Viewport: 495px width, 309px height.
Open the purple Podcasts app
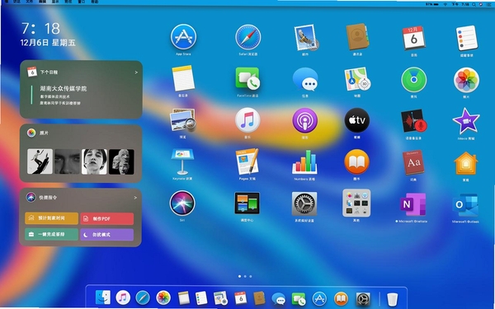[x=304, y=120]
